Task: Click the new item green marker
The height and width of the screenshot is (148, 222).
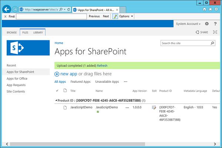Action: (98, 112)
